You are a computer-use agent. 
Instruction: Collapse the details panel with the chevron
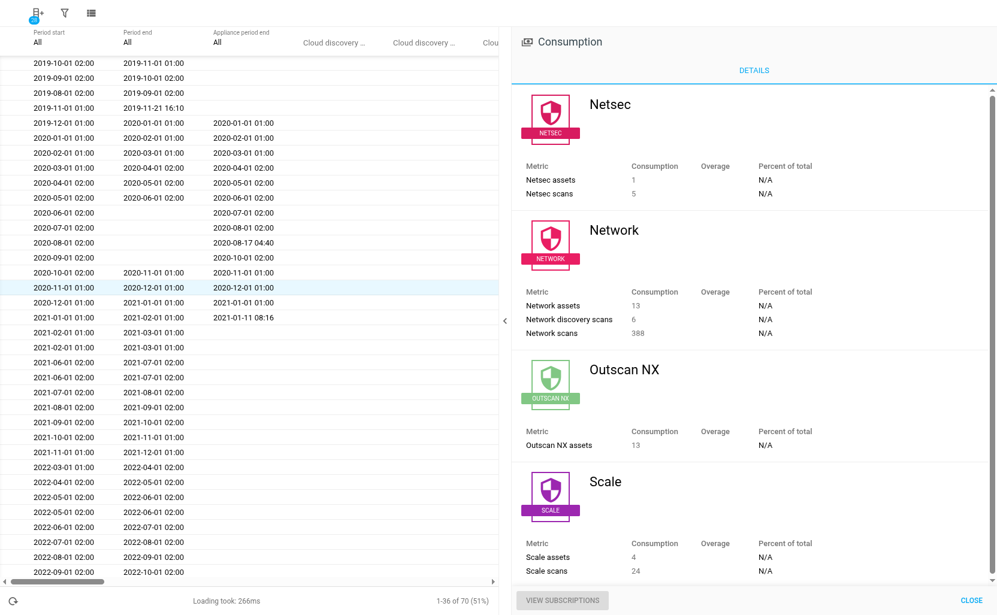[x=505, y=321]
